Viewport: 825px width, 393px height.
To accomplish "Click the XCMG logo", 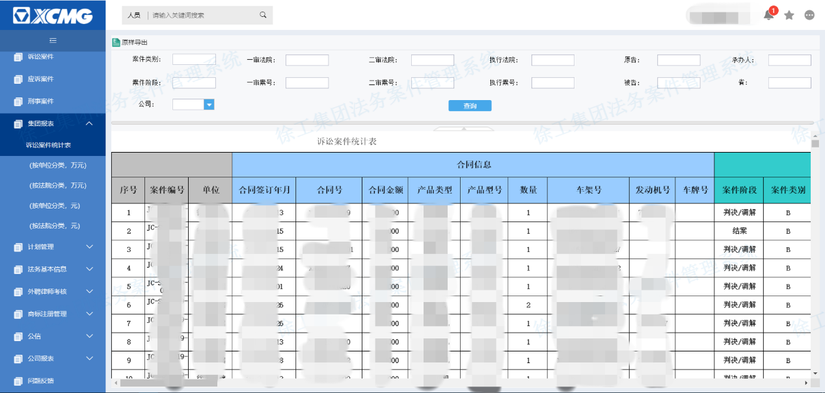I will (x=53, y=16).
